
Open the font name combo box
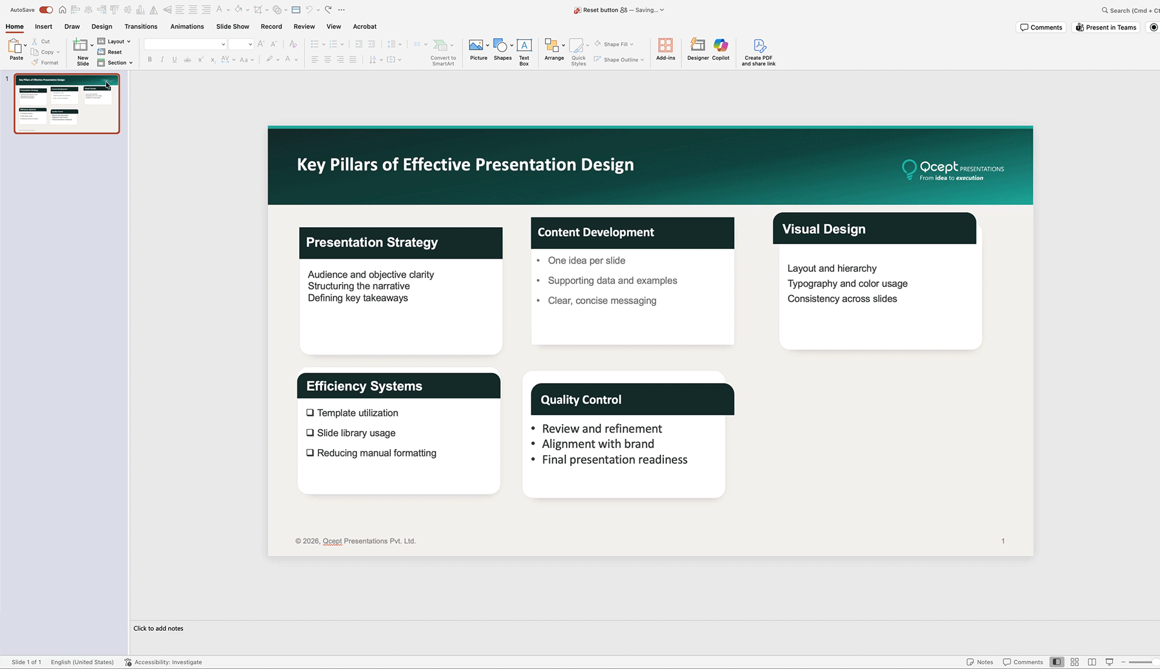point(185,44)
